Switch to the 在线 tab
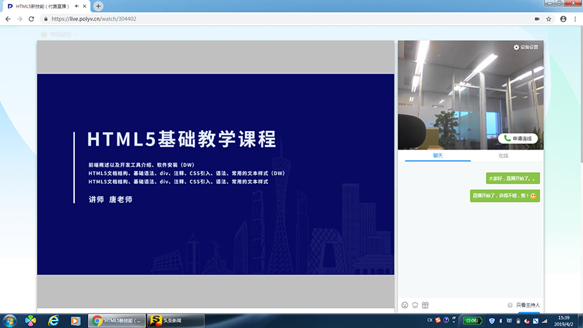The width and height of the screenshot is (583, 328). [503, 156]
